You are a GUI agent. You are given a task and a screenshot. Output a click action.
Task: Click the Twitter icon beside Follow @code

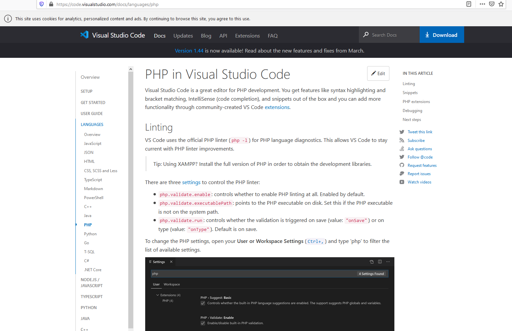(x=402, y=157)
